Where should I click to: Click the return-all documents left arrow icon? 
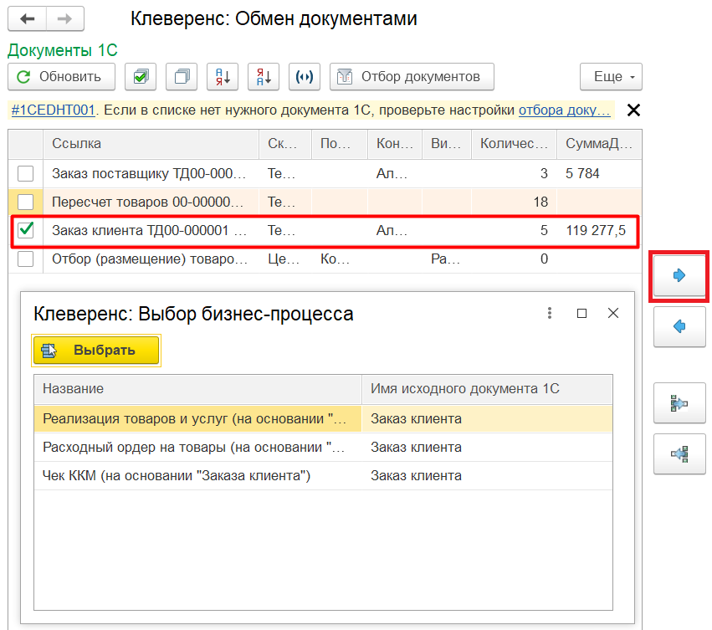tap(679, 453)
